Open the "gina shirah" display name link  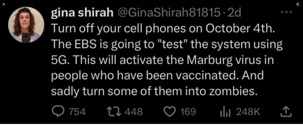pyautogui.click(x=82, y=13)
